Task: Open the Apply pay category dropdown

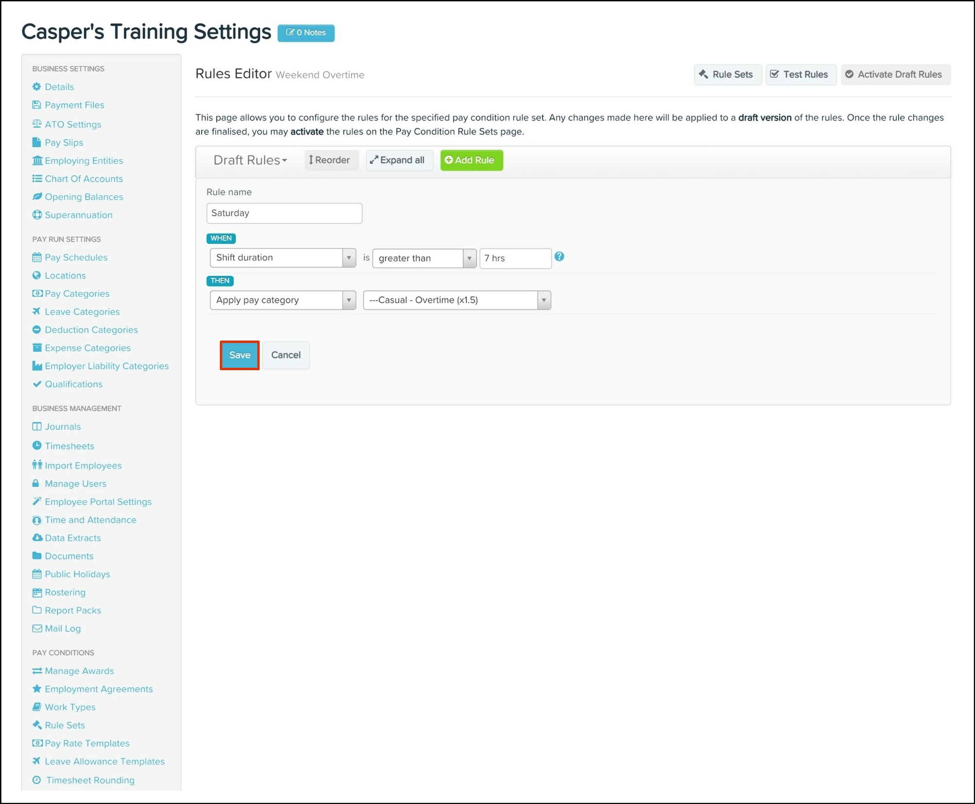Action: tap(283, 300)
